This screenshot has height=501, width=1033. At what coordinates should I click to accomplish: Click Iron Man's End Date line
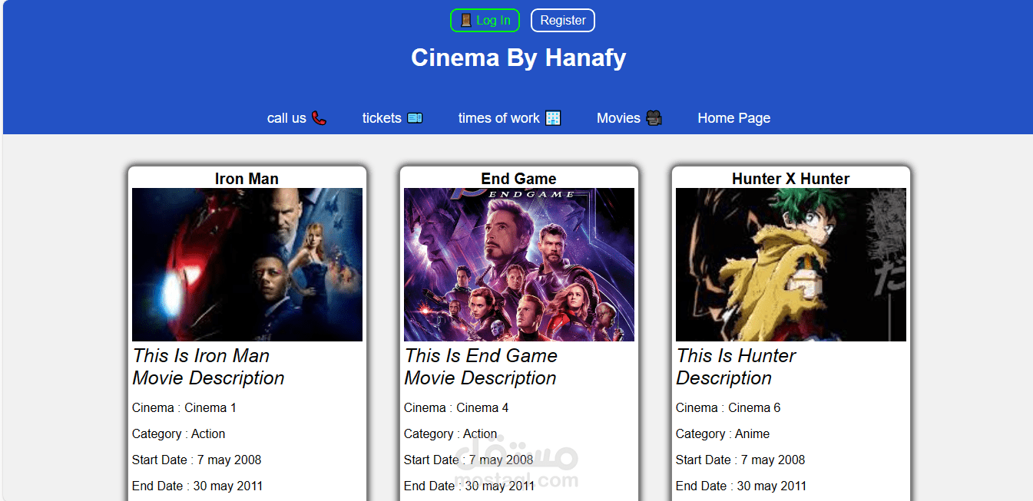197,486
